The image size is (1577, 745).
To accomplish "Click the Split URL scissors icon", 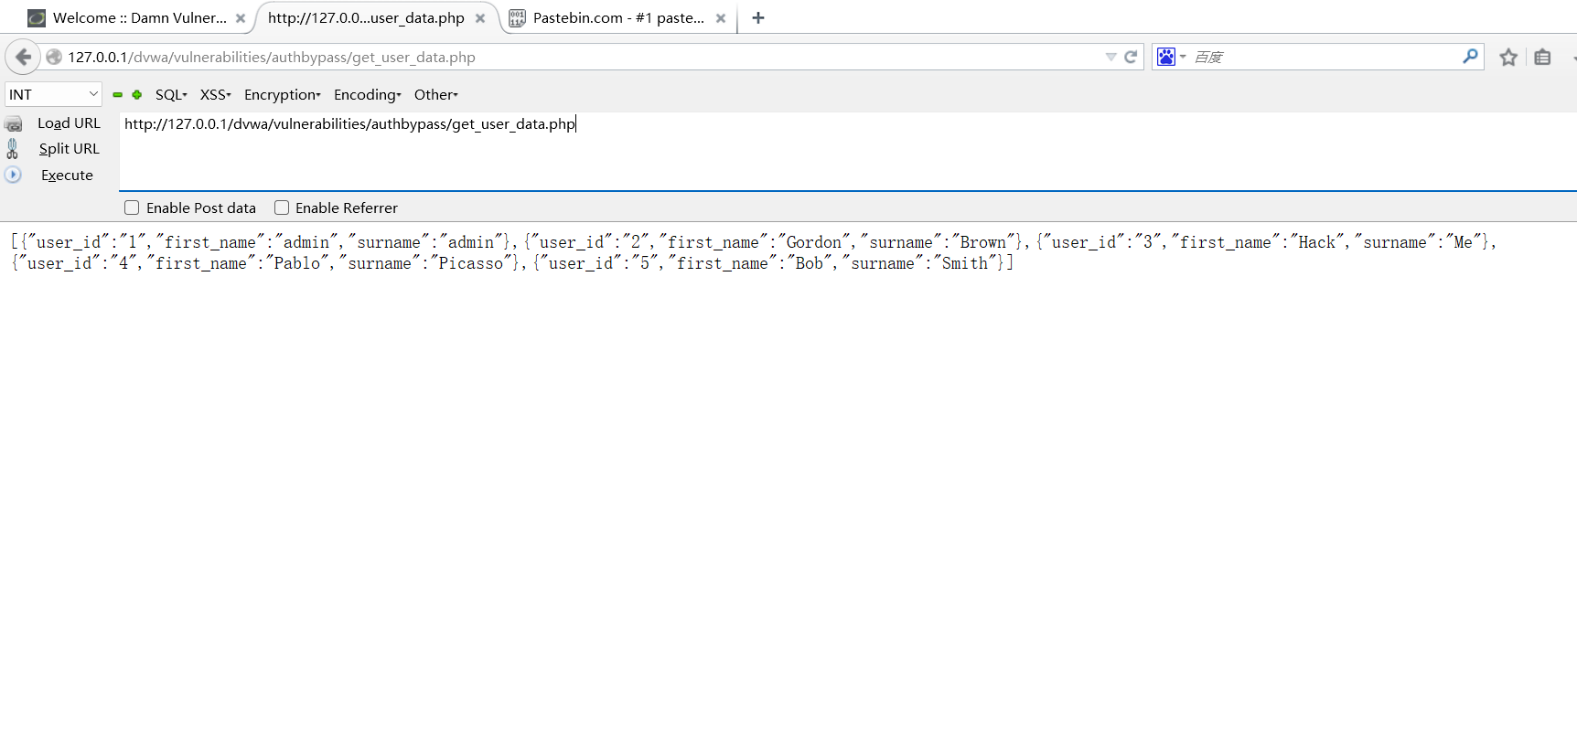I will pyautogui.click(x=13, y=149).
